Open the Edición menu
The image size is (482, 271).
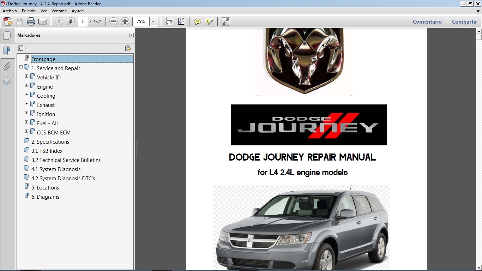pyautogui.click(x=29, y=11)
